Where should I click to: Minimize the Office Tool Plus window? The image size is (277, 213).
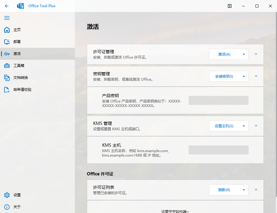[x=243, y=6]
